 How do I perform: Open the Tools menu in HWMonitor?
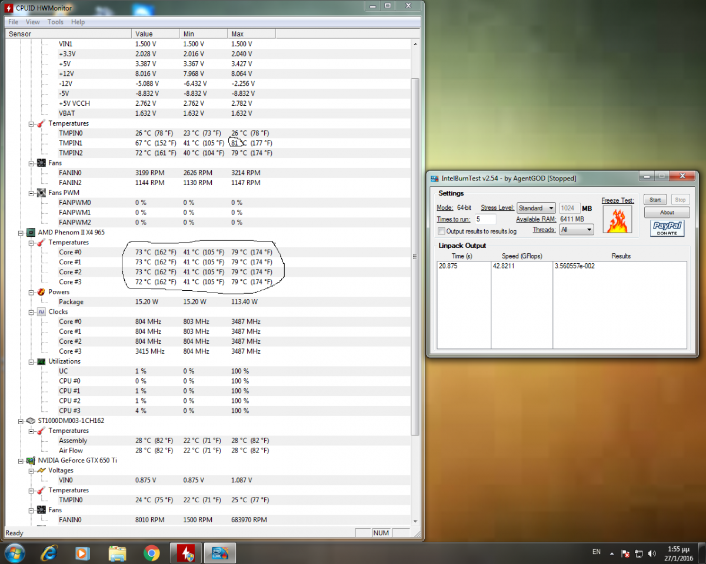point(55,22)
